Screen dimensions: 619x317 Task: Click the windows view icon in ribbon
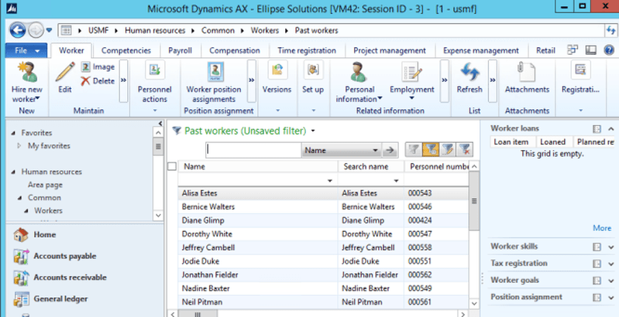click(573, 50)
